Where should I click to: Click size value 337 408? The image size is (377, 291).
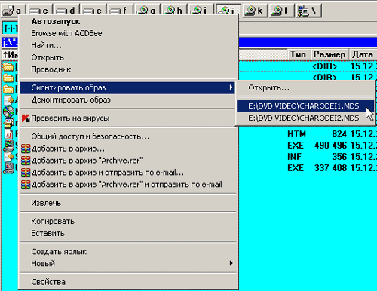[331, 168]
